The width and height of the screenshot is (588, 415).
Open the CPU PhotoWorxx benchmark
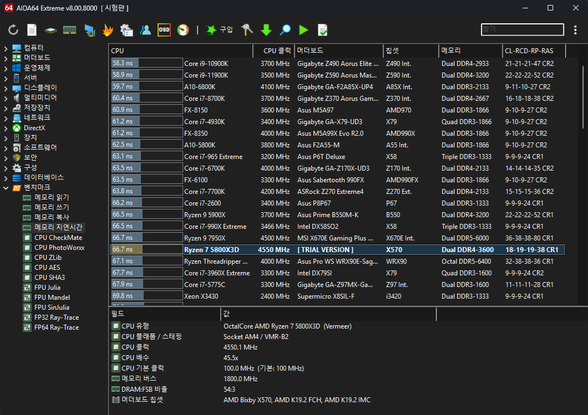point(59,248)
